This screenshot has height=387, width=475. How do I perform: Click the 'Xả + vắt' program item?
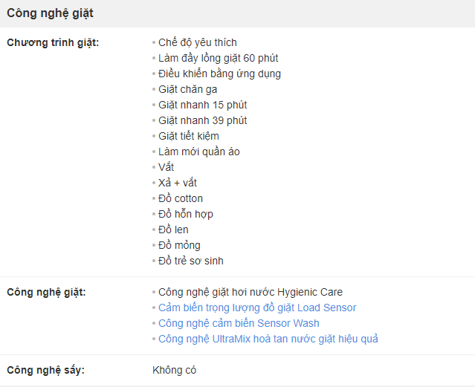coord(178,183)
